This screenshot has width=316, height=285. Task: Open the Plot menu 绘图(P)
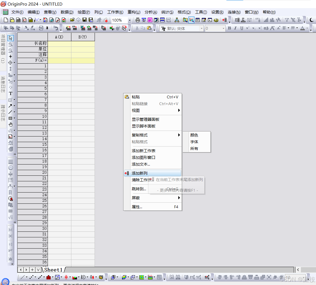click(x=84, y=12)
